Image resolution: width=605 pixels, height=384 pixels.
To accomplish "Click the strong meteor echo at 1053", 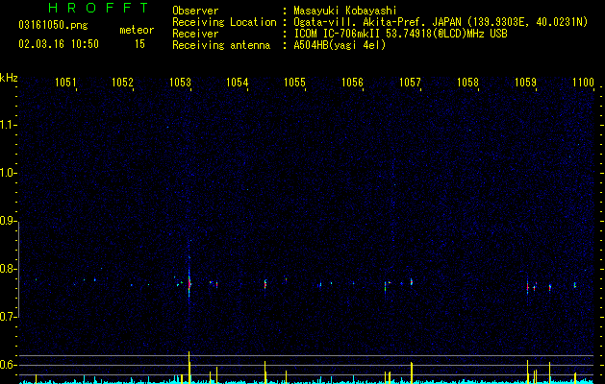I will coord(189,284).
